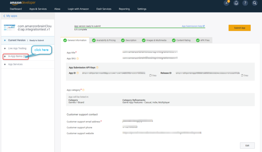Open the search magnifier icon

click(x=255, y=3)
